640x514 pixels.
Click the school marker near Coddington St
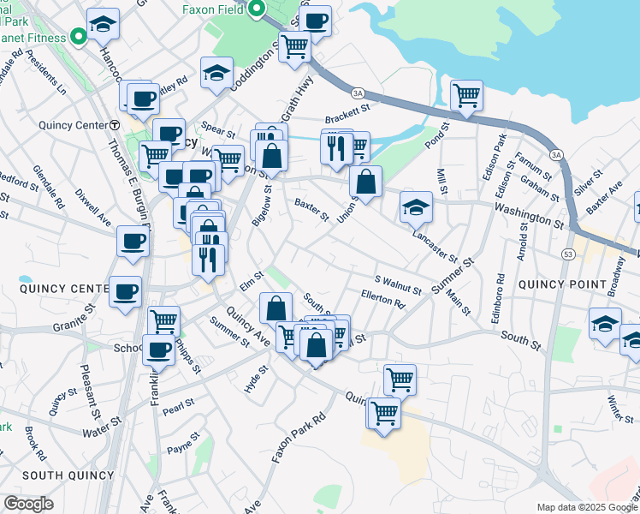tap(217, 73)
